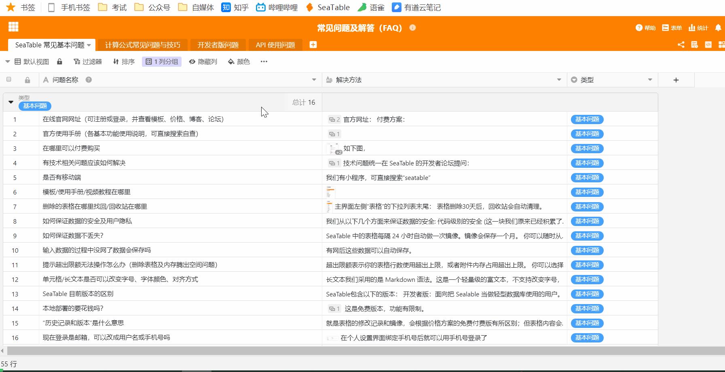Click the view lock icon beside 默认视图
This screenshot has width=725, height=372.
pos(59,61)
